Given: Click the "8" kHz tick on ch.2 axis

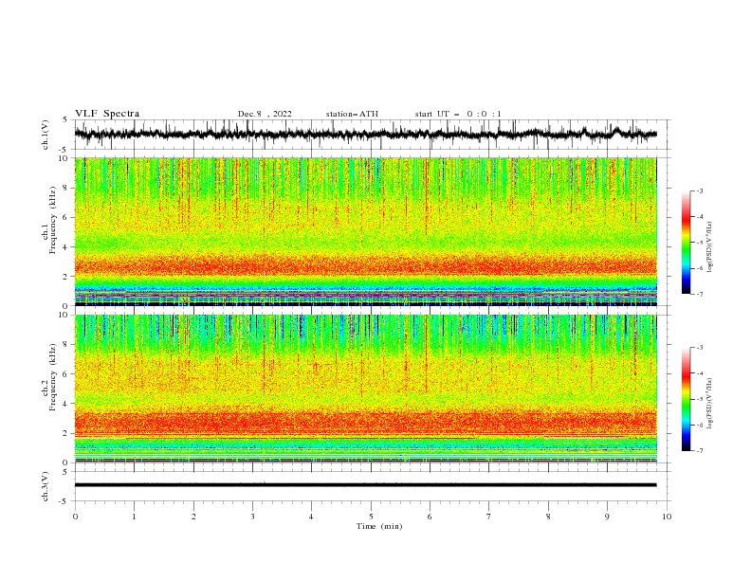Looking at the screenshot, I should coord(66,345).
